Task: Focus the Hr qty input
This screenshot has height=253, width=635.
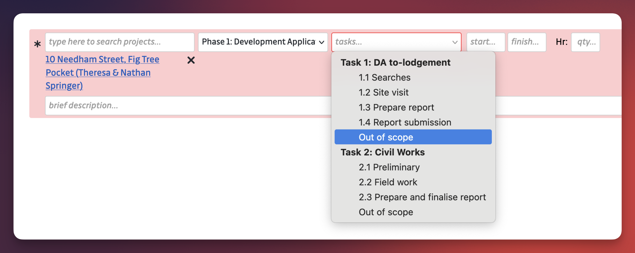Action: point(585,42)
